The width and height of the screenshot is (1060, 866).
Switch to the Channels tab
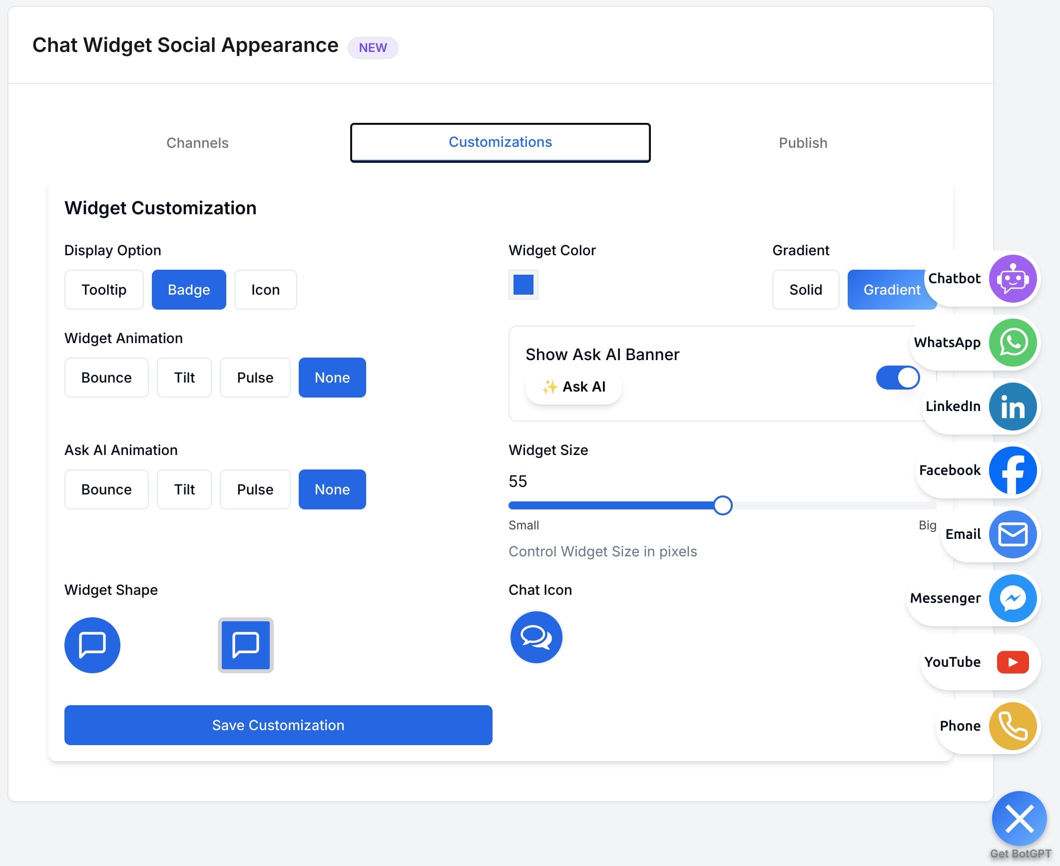pos(198,143)
